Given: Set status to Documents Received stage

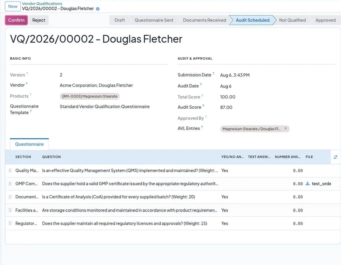Looking at the screenshot, I should click(204, 20).
